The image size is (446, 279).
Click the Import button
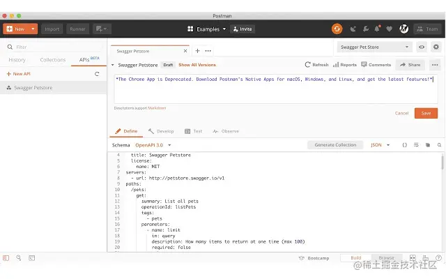pyautogui.click(x=52, y=29)
